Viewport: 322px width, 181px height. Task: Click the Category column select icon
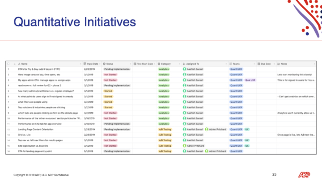coord(159,64)
